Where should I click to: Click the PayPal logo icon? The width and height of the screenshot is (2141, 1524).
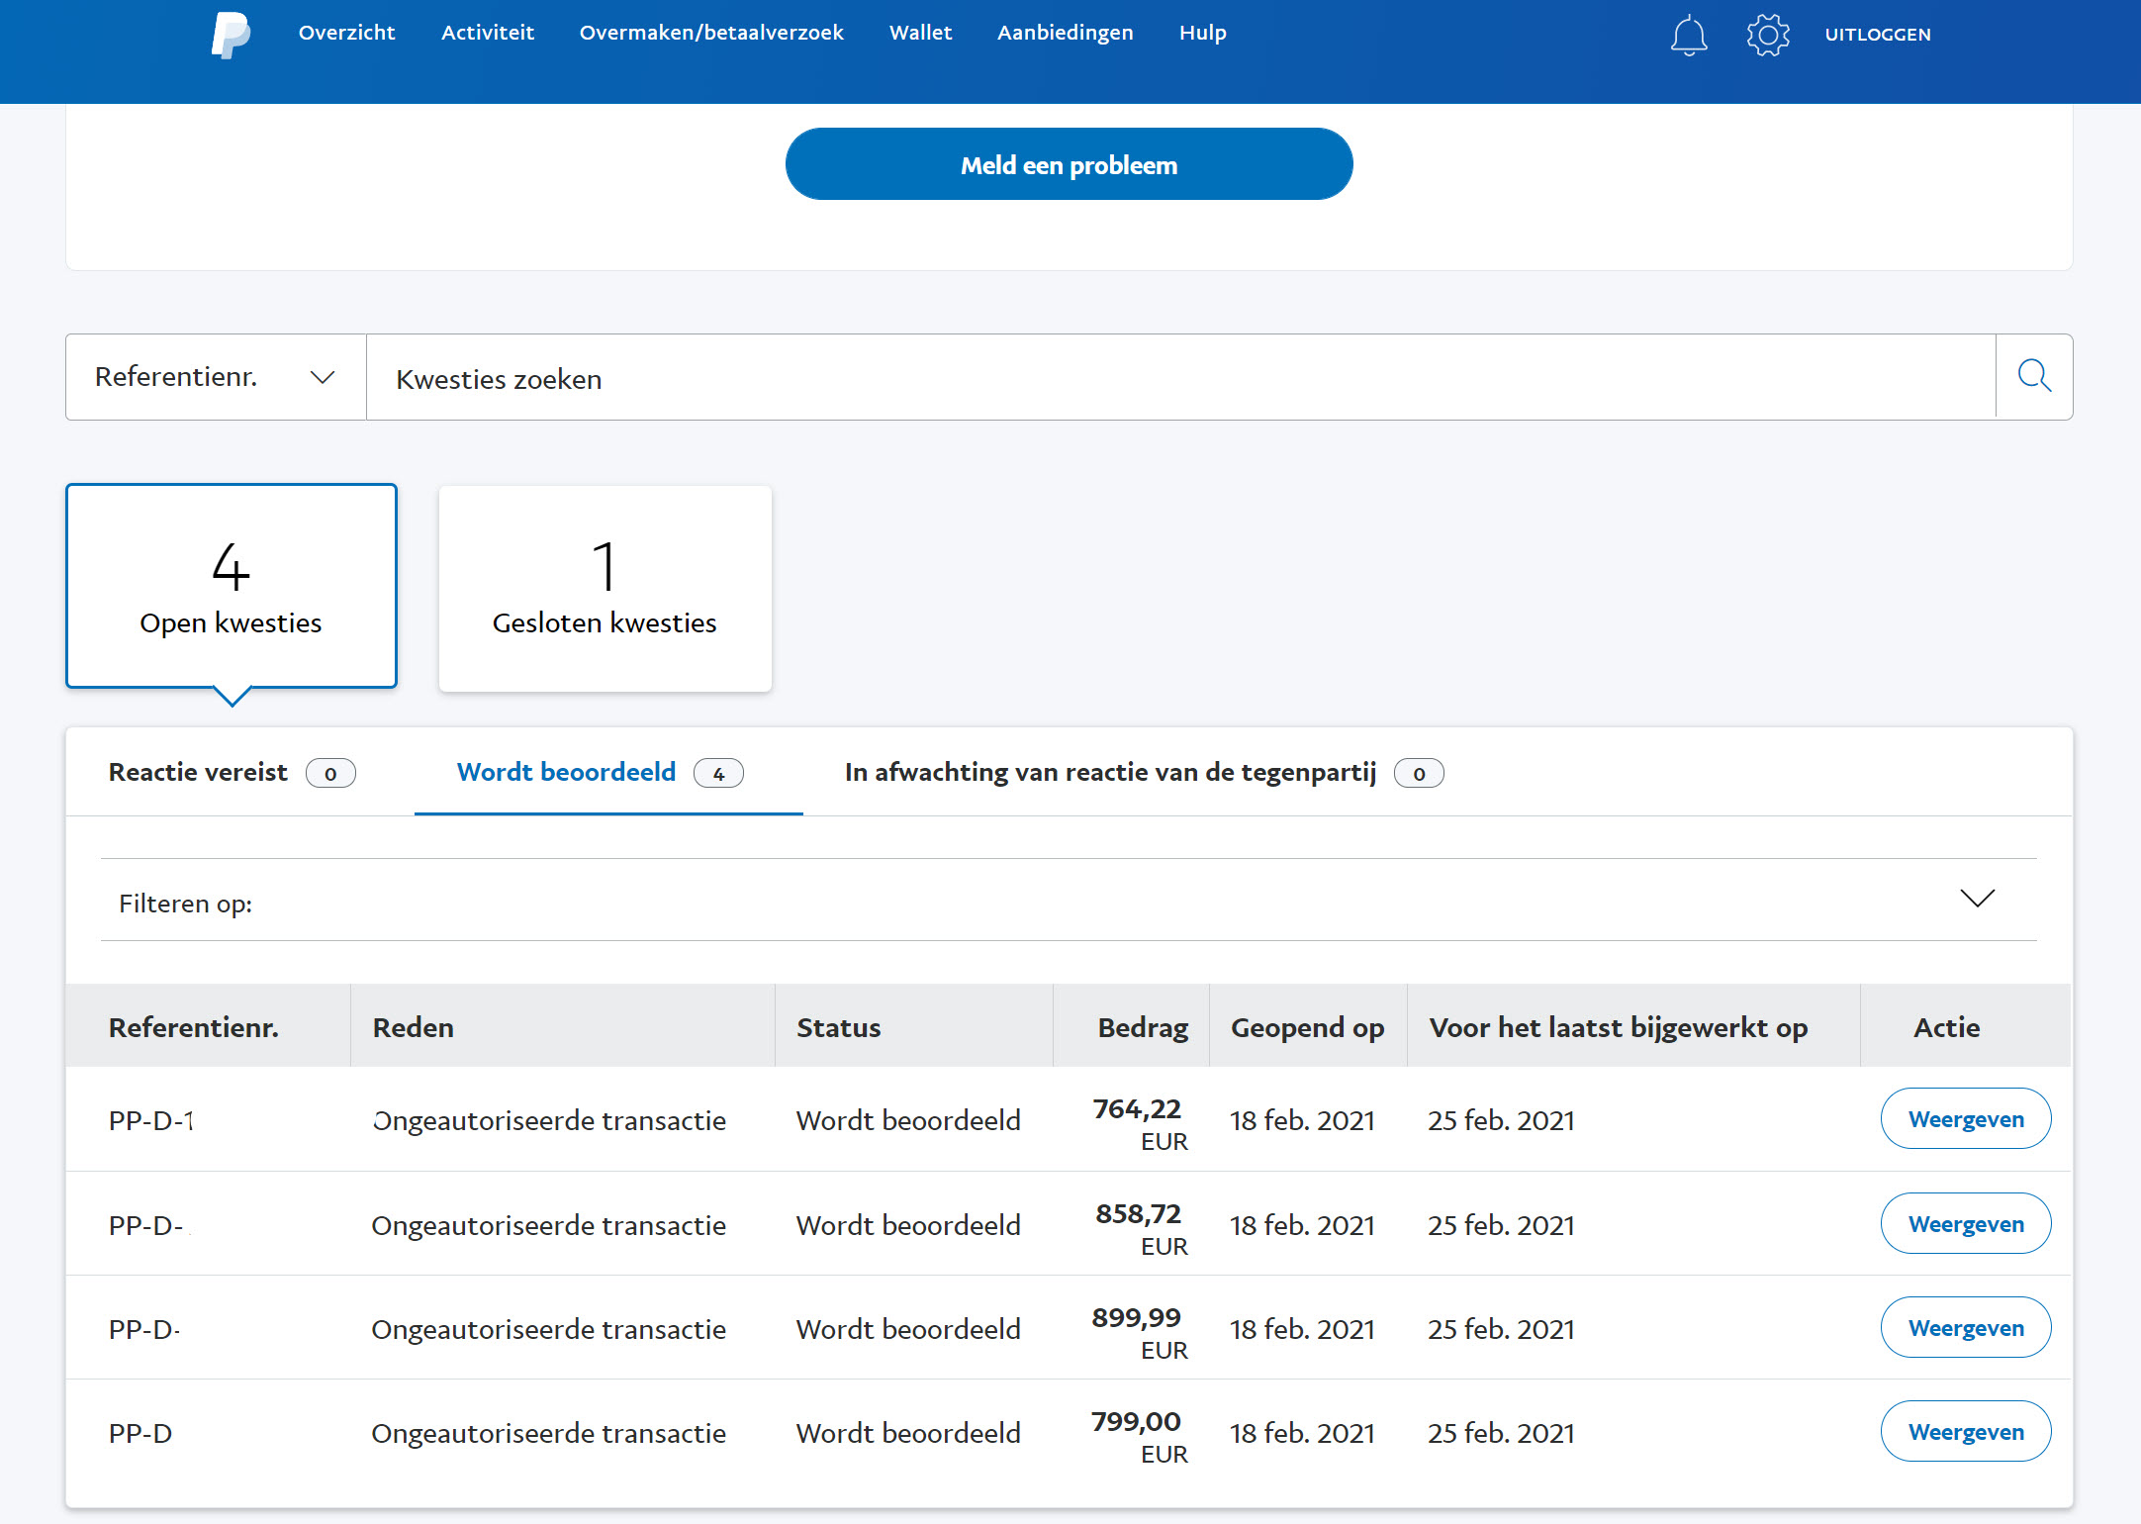[x=231, y=35]
